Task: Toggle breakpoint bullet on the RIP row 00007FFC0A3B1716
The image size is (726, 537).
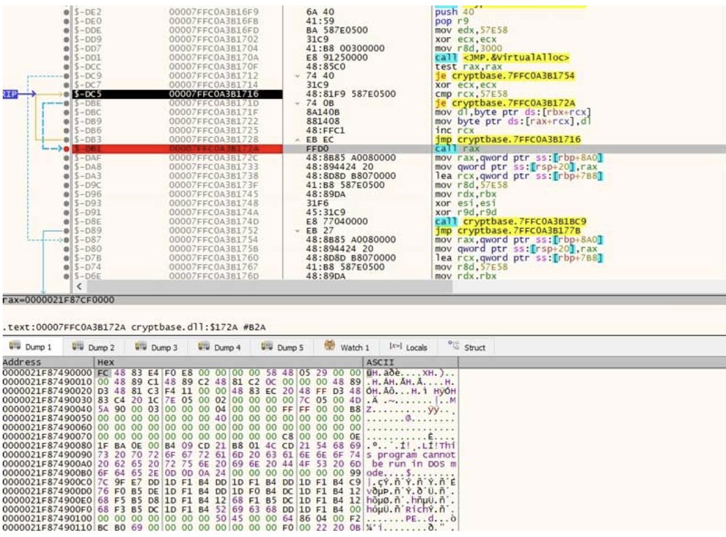Action: [x=67, y=94]
